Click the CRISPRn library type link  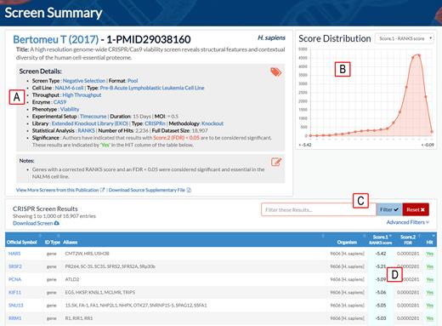tap(156, 123)
